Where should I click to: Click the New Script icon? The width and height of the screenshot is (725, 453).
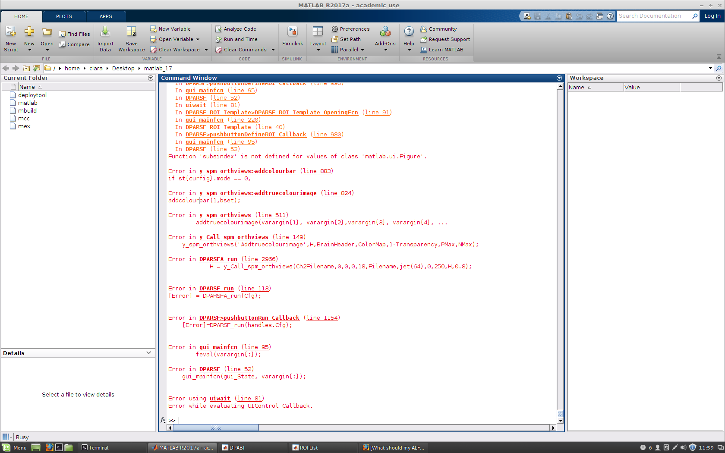tap(11, 32)
